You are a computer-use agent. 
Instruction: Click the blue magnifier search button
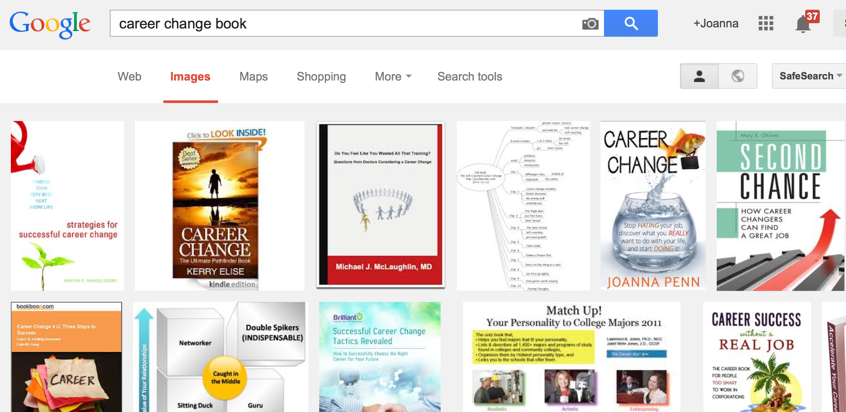(631, 23)
